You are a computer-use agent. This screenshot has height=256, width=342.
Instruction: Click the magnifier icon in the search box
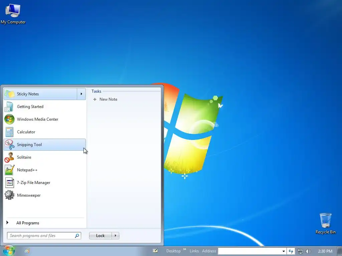click(77, 236)
